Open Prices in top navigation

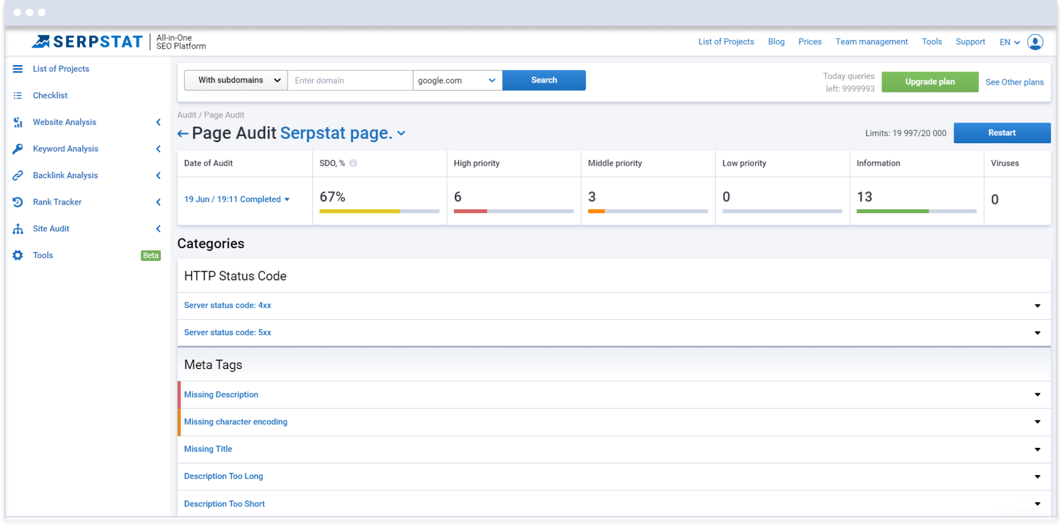click(810, 42)
